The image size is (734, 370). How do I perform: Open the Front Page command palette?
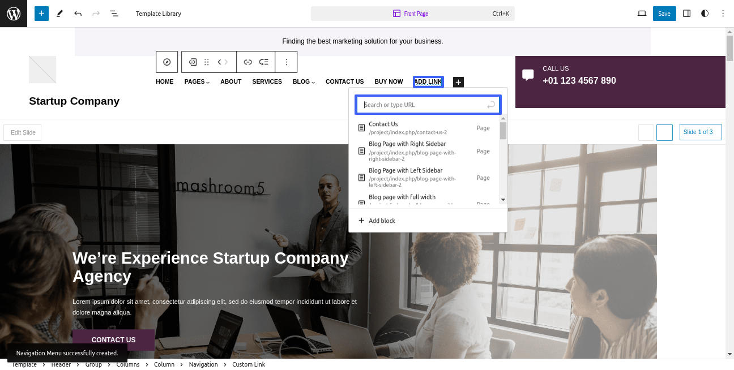click(413, 14)
